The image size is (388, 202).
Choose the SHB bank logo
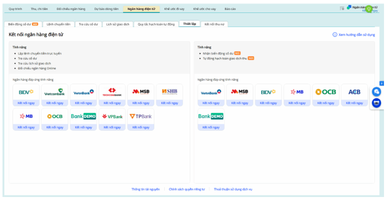(x=169, y=92)
